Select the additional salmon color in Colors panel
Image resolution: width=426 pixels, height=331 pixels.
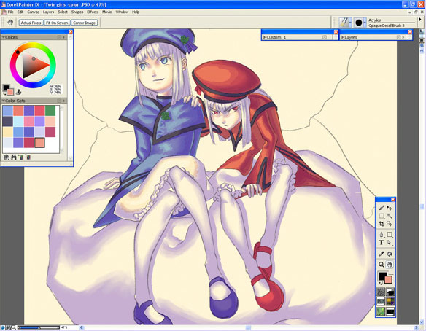[x=10, y=92]
